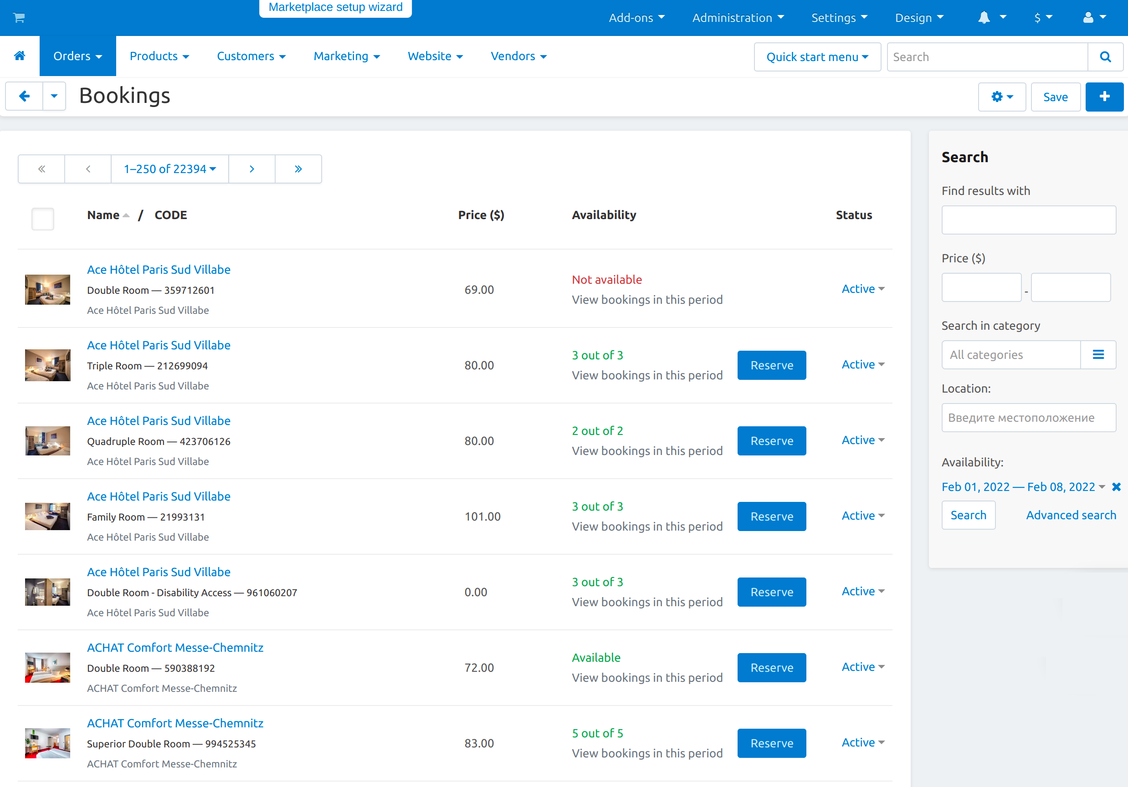The height and width of the screenshot is (787, 1128).
Task: Change status of Quadruple Room 423706126
Action: coord(863,440)
